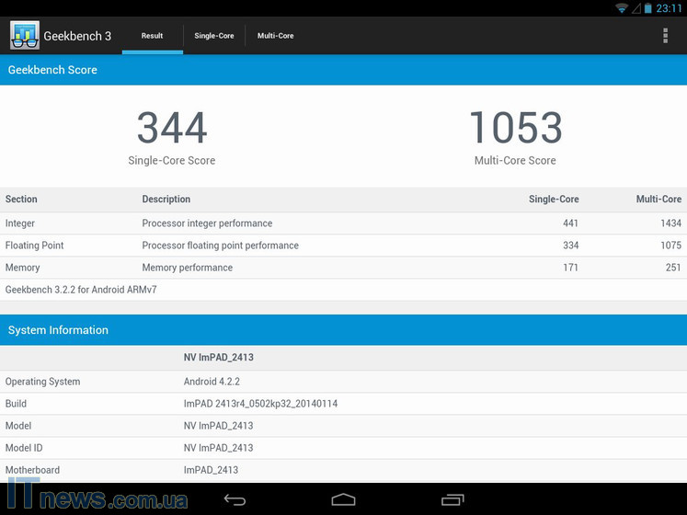
Task: Select the Integer performance row
Action: click(x=343, y=223)
